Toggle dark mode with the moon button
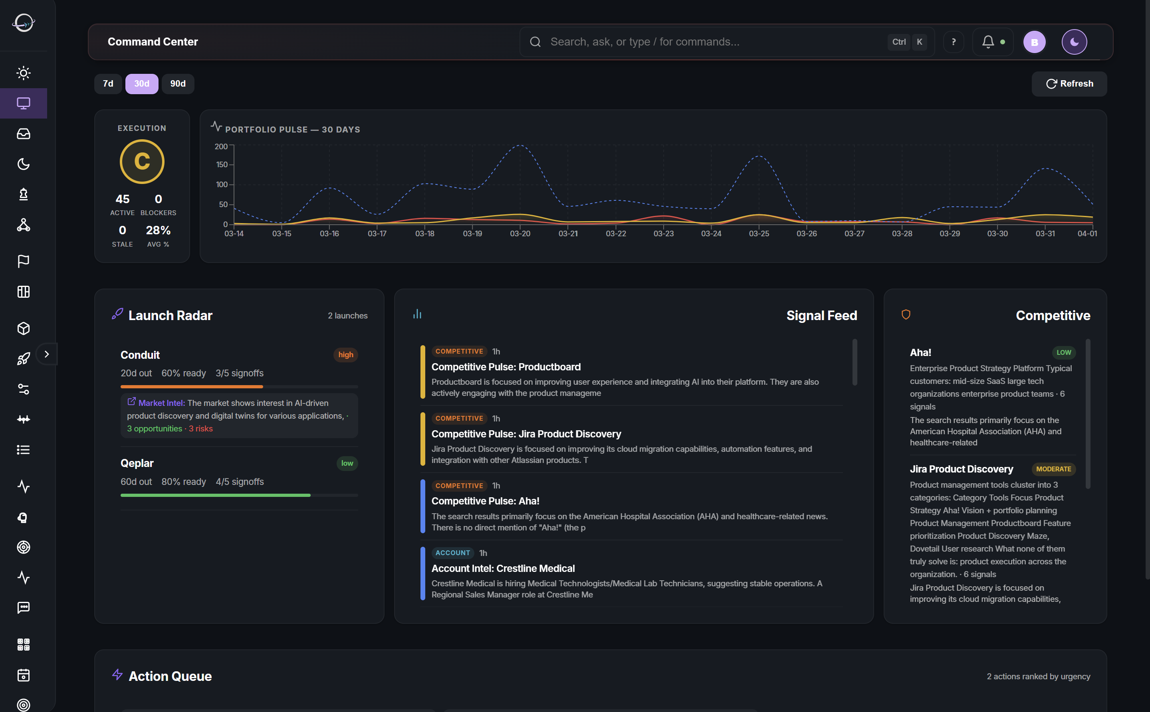Viewport: 1150px width, 712px height. 1074,42
